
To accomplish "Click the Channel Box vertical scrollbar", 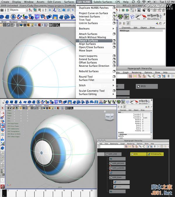I will coord(151,123).
